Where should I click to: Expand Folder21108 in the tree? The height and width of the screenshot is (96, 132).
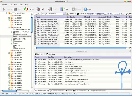(9, 69)
